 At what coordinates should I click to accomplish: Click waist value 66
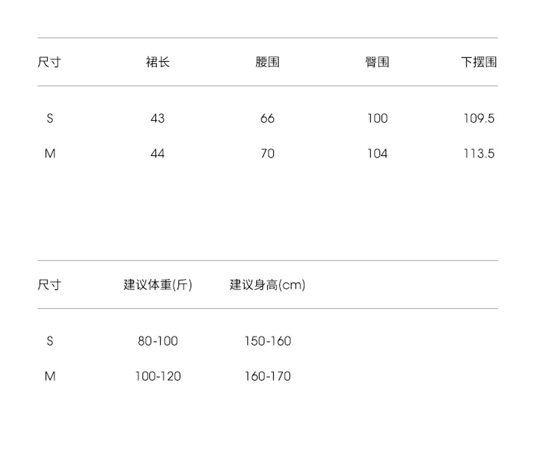tap(267, 119)
